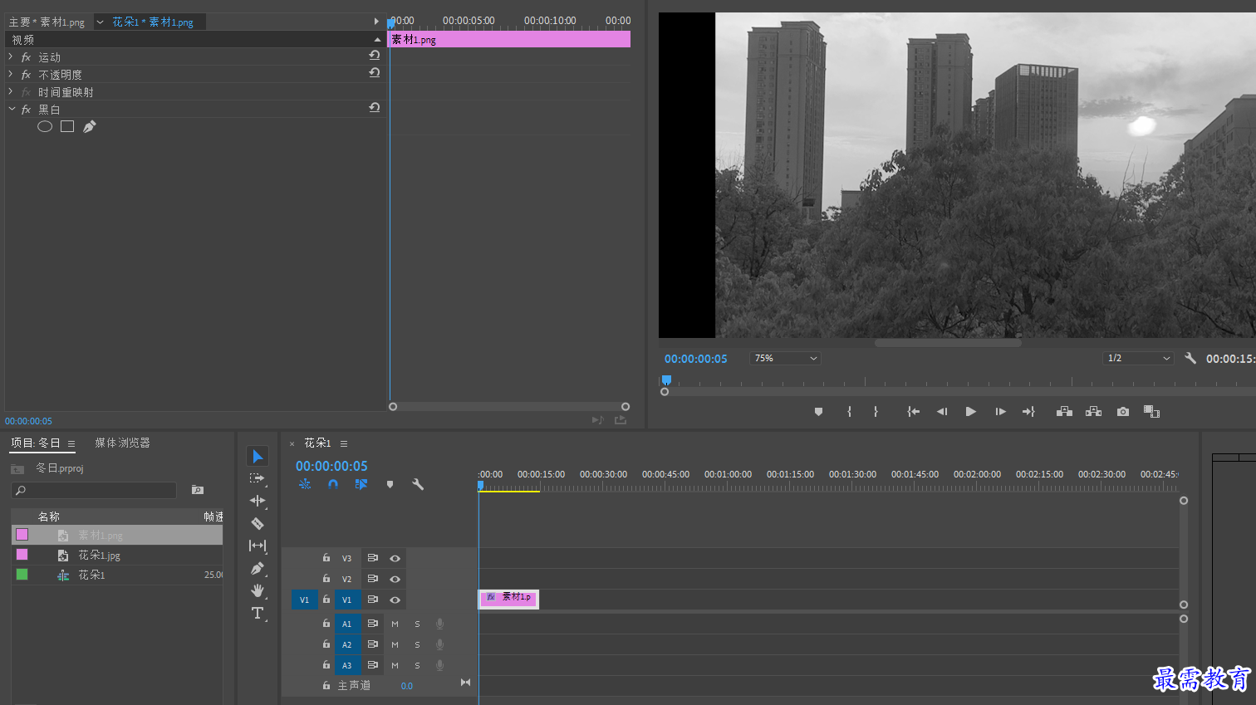Switch to 项目: 冬日 tab
This screenshot has width=1256, height=705.
36,443
